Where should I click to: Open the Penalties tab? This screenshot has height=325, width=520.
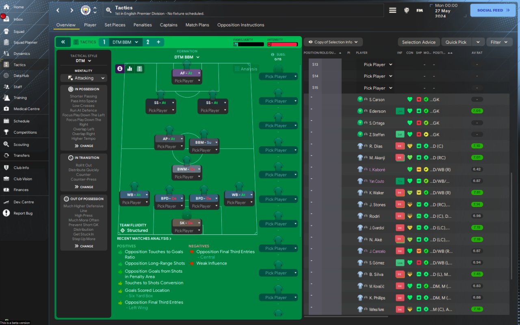click(x=143, y=25)
